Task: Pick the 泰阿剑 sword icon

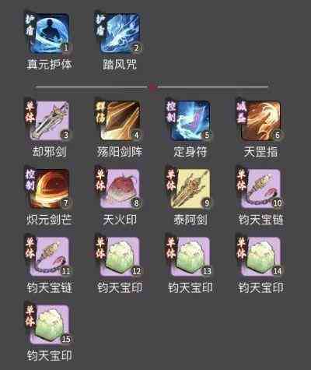Action: pyautogui.click(x=190, y=189)
